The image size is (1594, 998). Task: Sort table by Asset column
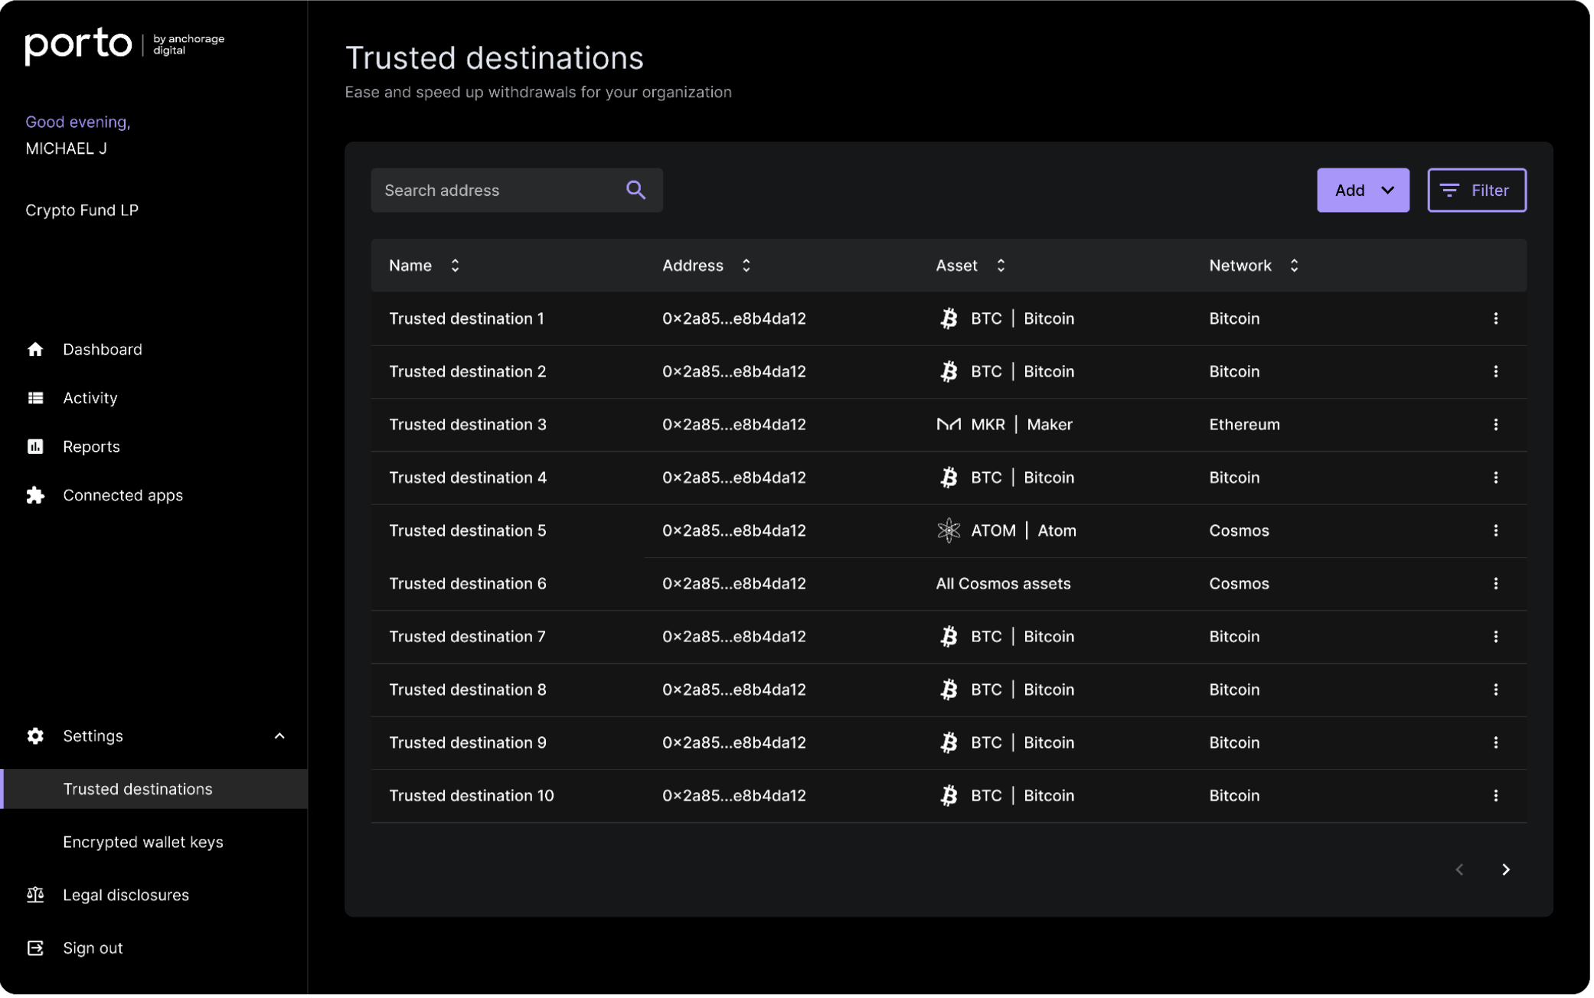(1002, 266)
